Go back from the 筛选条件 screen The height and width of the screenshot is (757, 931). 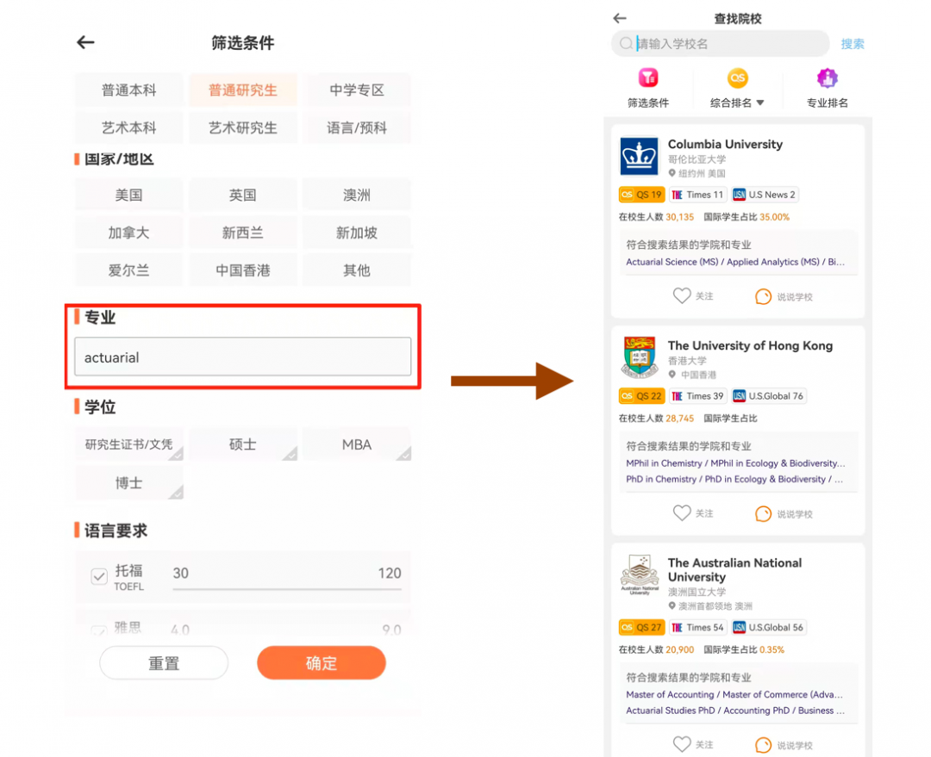85,42
